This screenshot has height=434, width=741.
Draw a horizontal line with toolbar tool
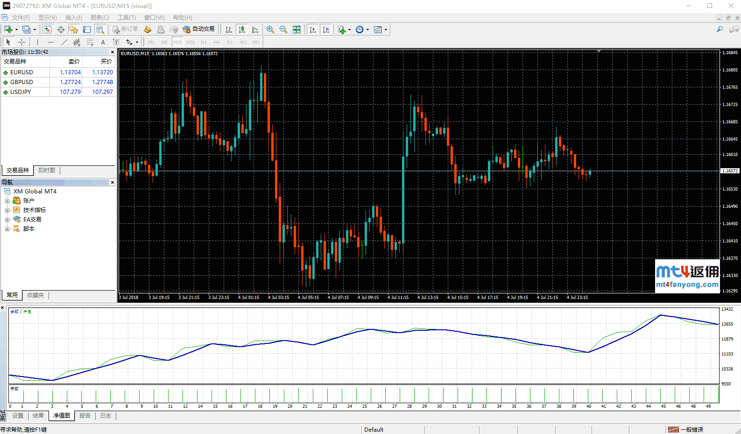[51, 42]
